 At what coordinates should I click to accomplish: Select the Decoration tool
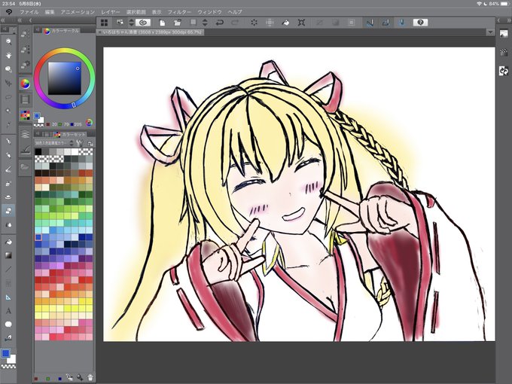click(8, 197)
